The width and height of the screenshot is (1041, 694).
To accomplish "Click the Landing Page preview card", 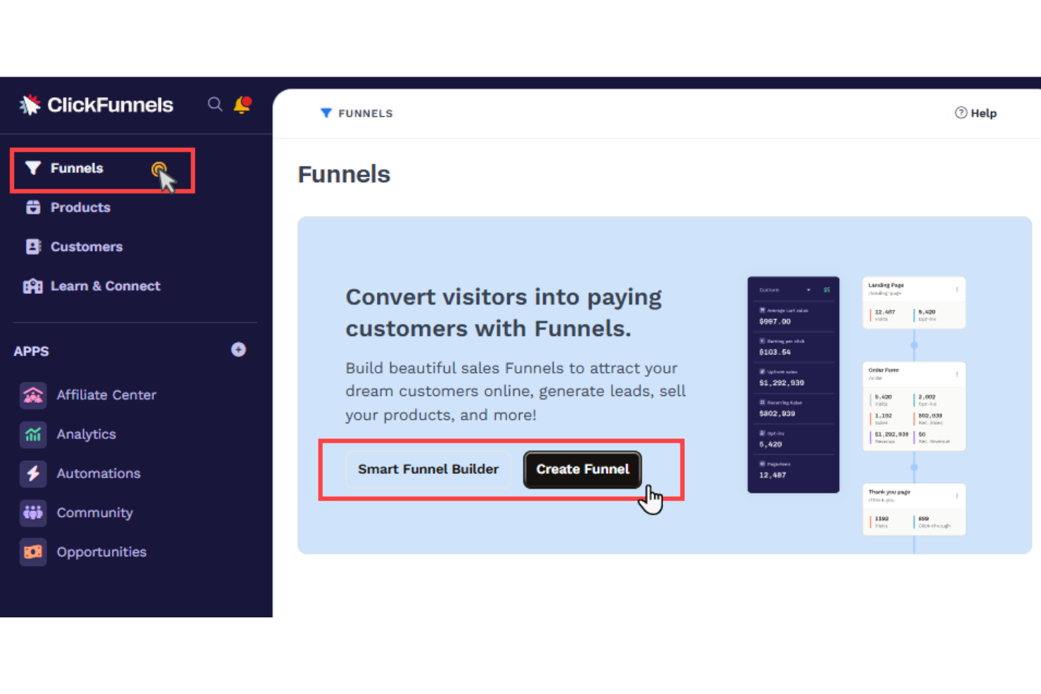I will tap(914, 302).
